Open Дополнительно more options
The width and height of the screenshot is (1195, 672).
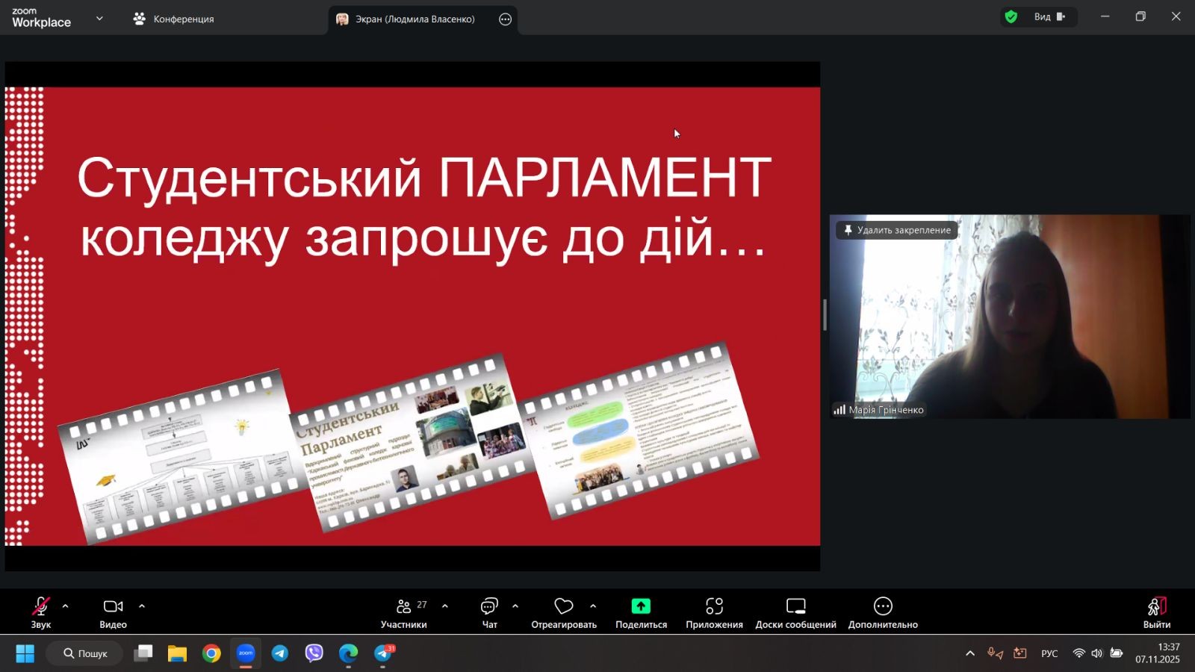coord(883,606)
